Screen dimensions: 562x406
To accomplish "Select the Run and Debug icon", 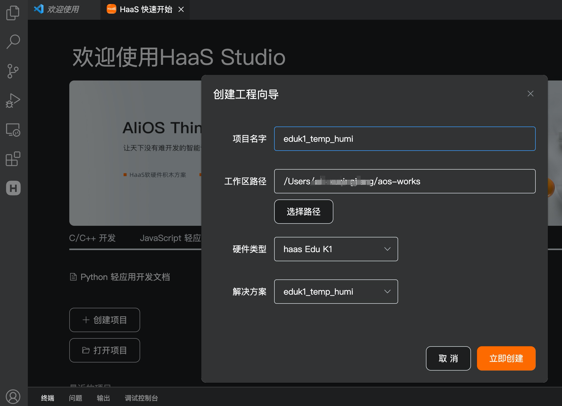I will (x=13, y=101).
